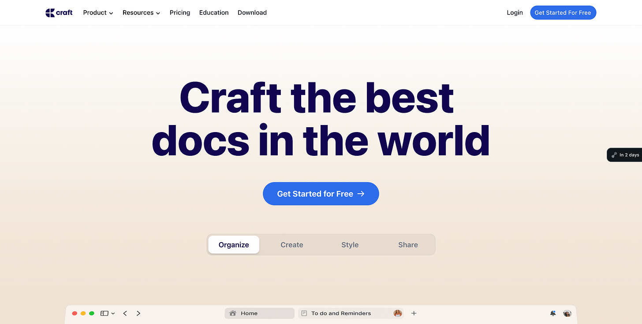
Task: Switch to the Style tab
Action: [350, 245]
